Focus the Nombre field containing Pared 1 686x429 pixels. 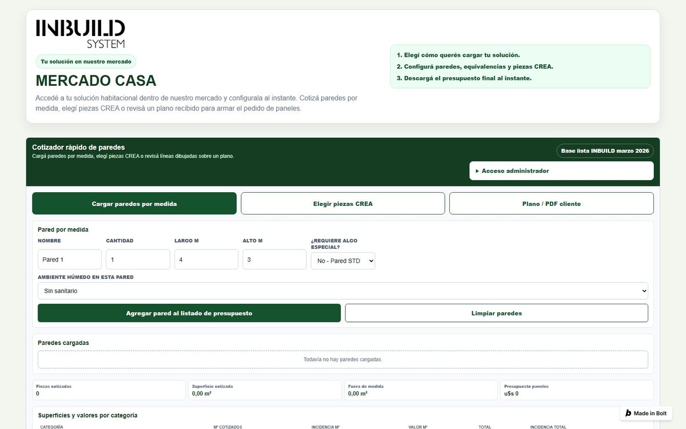pyautogui.click(x=70, y=259)
